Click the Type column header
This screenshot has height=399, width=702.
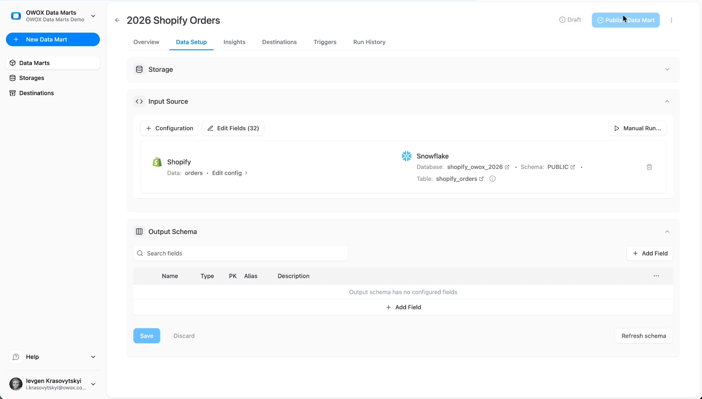click(x=207, y=276)
